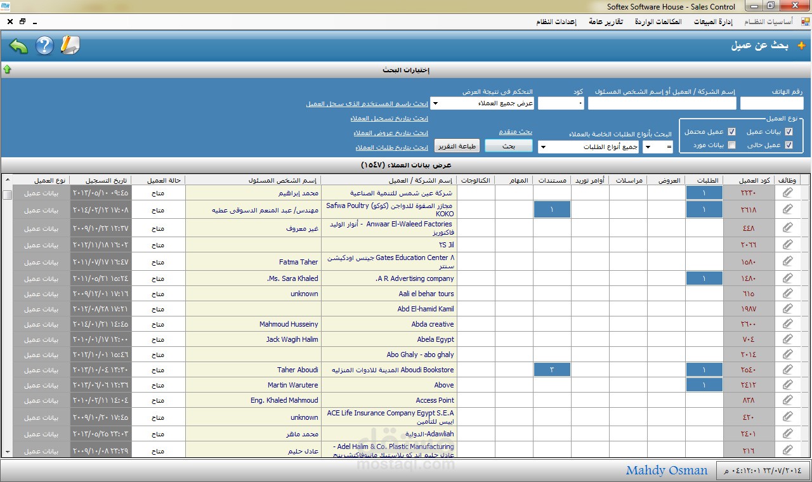Click the نوع العميل column header

42,181
